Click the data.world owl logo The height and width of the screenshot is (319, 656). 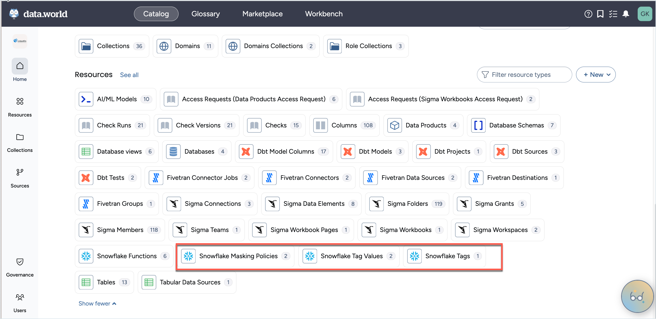tap(14, 14)
